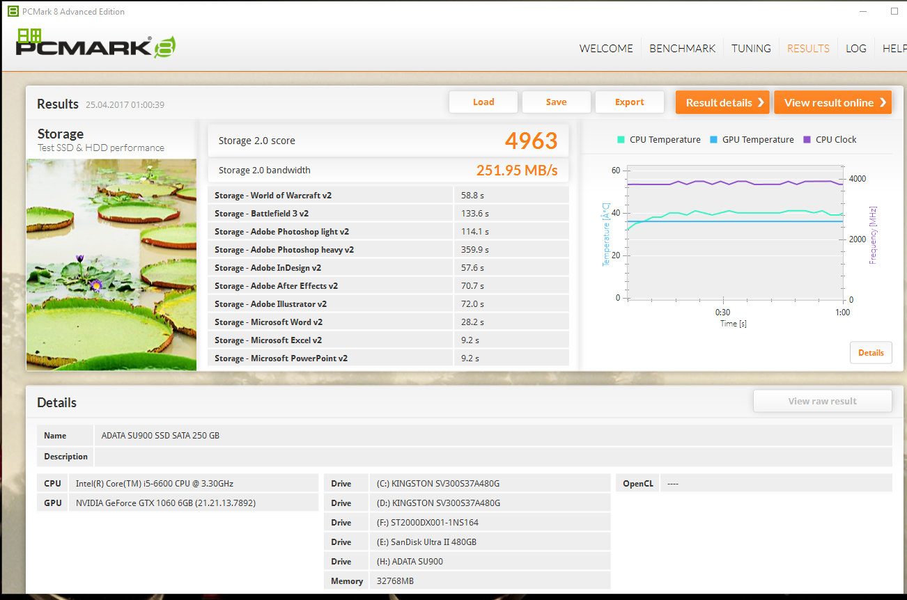Go to the LOG tab
This screenshot has height=600, width=907.
[856, 48]
